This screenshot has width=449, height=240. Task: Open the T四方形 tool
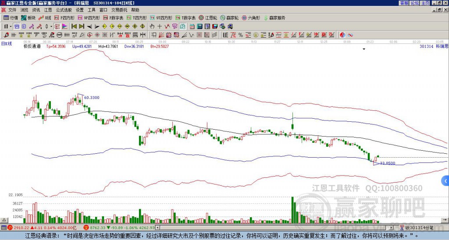pos(137,18)
